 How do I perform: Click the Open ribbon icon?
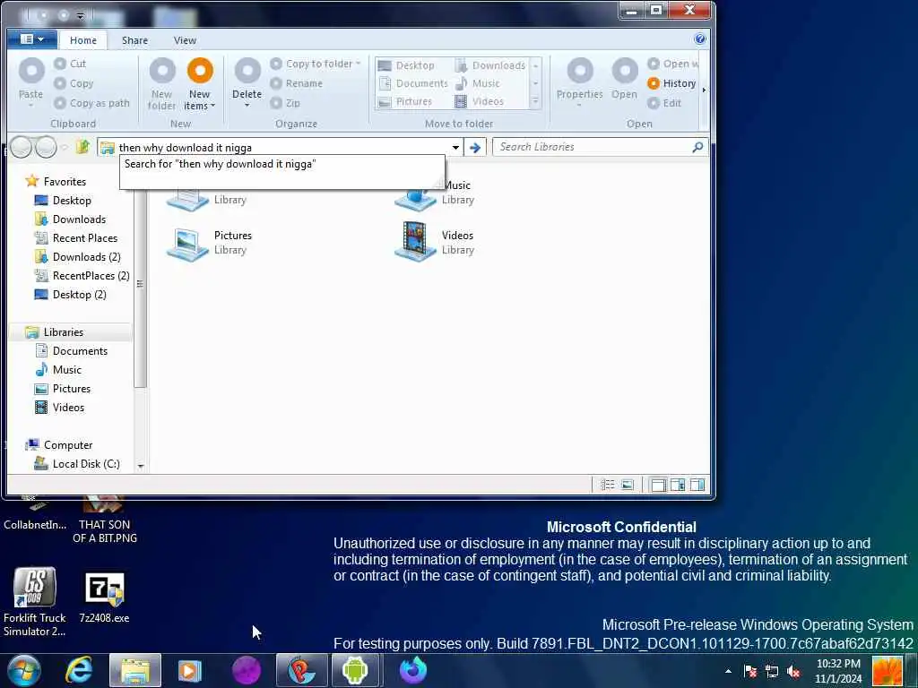pos(625,79)
